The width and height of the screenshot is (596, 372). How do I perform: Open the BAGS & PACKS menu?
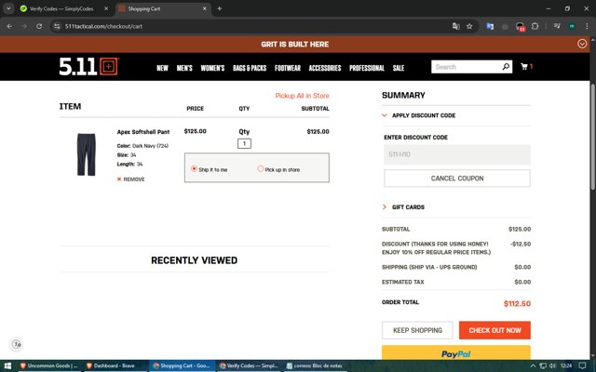point(250,68)
